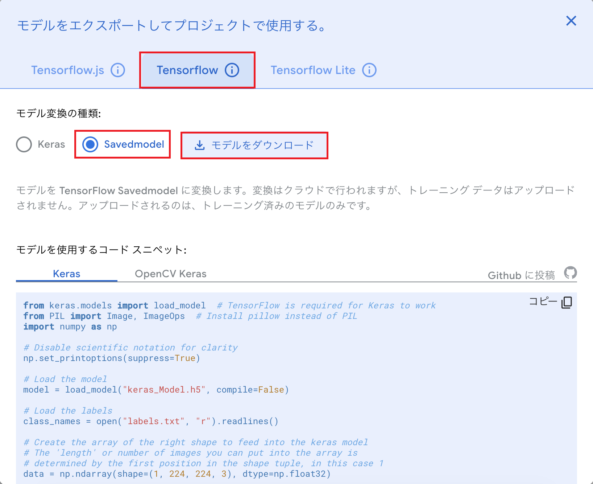The height and width of the screenshot is (484, 593).
Task: Click the np.set_printoptions code line
Action: [112, 358]
